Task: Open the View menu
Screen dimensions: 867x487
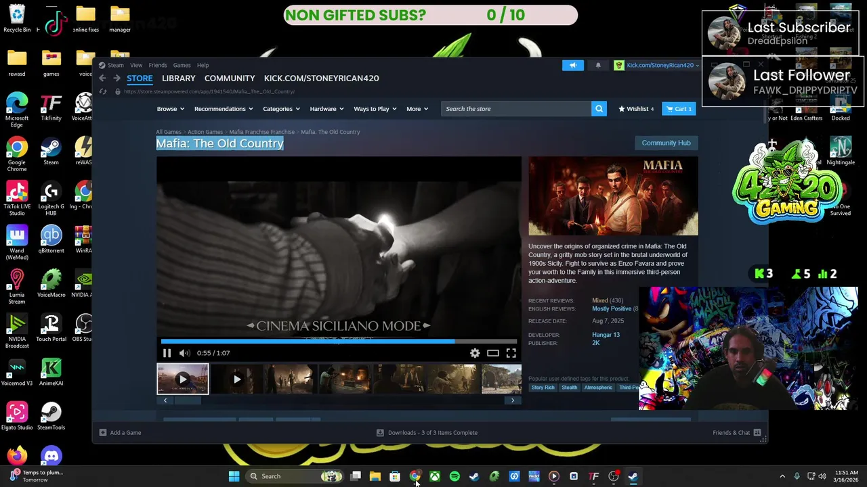Action: 136,66
